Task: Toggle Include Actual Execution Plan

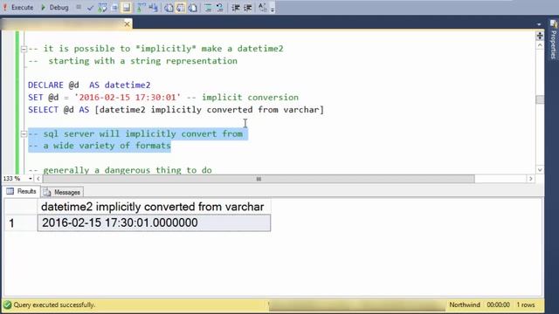Action: (x=141, y=8)
